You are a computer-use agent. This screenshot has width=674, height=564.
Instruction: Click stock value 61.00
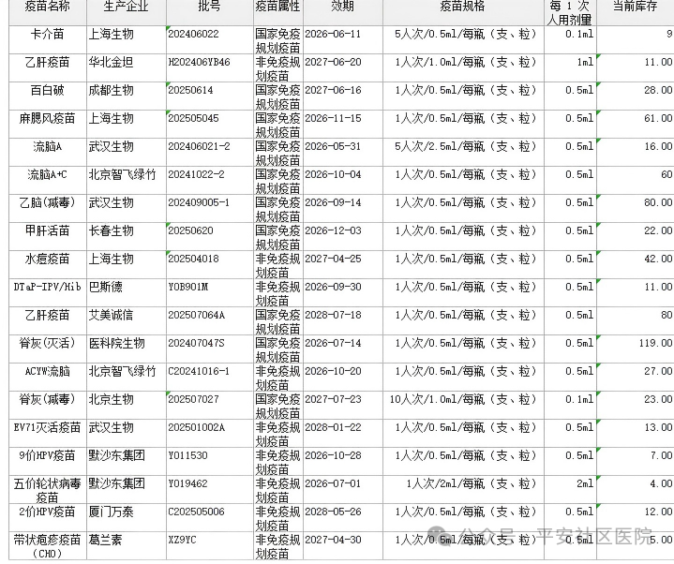coord(658,119)
